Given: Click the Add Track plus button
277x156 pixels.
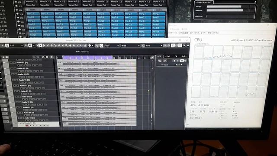Looking at the screenshot, I should (3, 57).
